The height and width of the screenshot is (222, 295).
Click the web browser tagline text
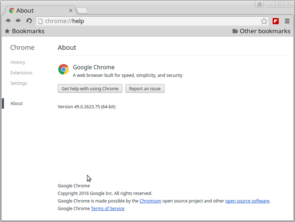point(127,75)
